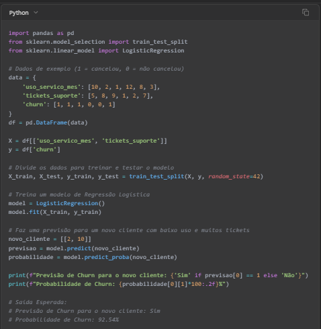Click the comment about Regressão Logística
The height and width of the screenshot is (329, 321).
coord(79,194)
